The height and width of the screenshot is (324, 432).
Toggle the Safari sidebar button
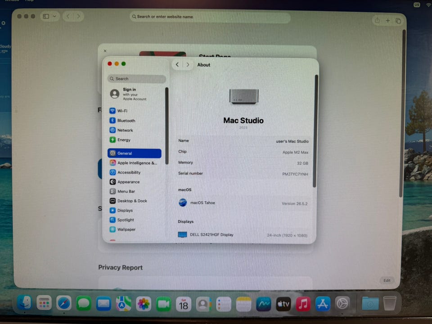pyautogui.click(x=46, y=16)
